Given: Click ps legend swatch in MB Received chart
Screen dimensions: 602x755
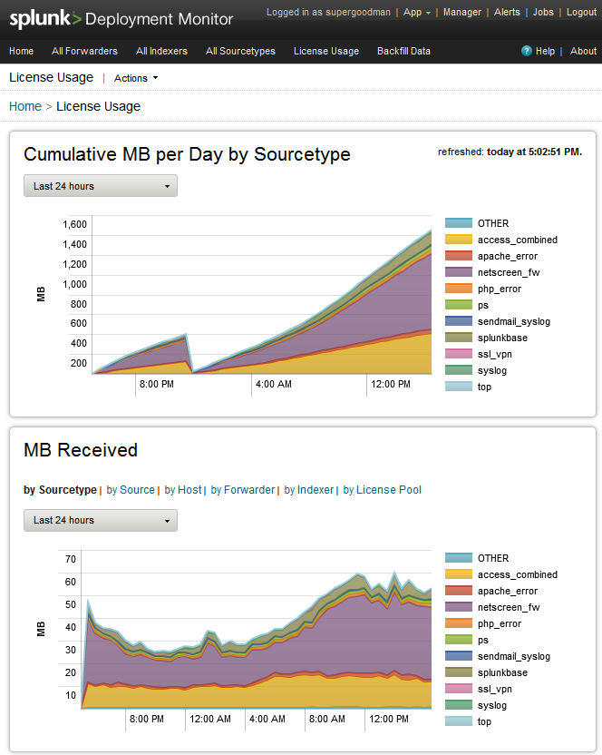Looking at the screenshot, I should 459,640.
